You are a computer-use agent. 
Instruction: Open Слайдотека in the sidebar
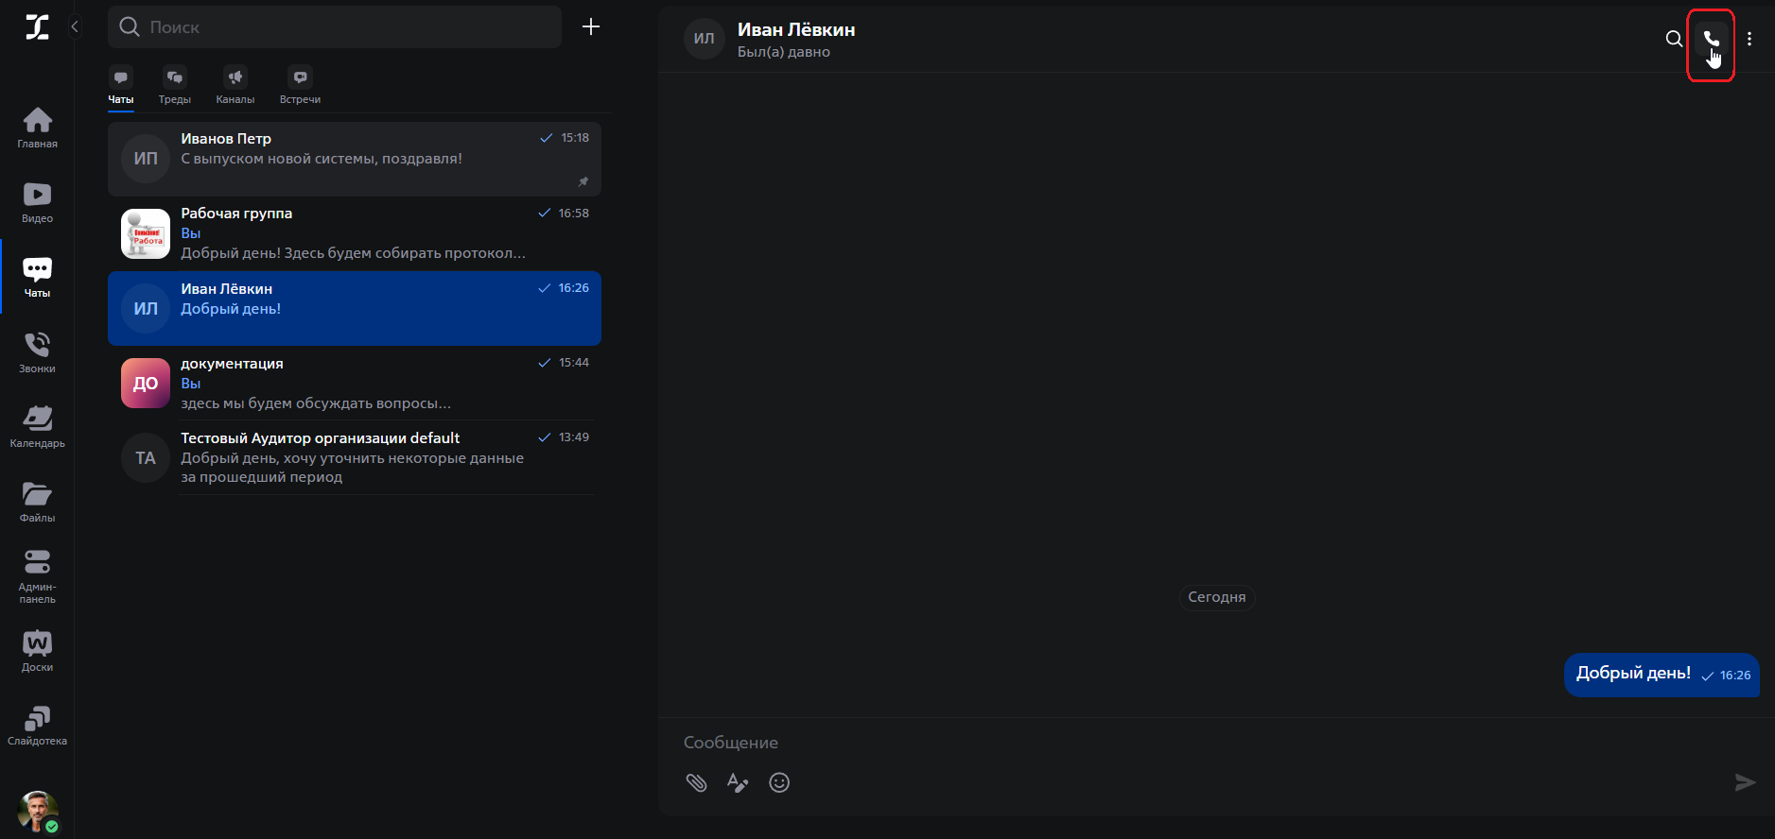(x=37, y=726)
